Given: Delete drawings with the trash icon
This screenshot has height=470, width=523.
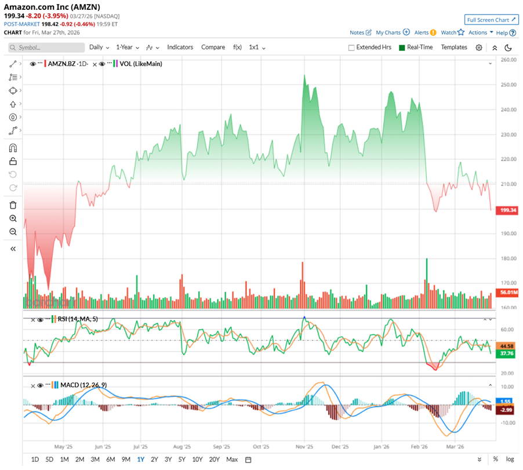Looking at the screenshot, I should [13, 205].
